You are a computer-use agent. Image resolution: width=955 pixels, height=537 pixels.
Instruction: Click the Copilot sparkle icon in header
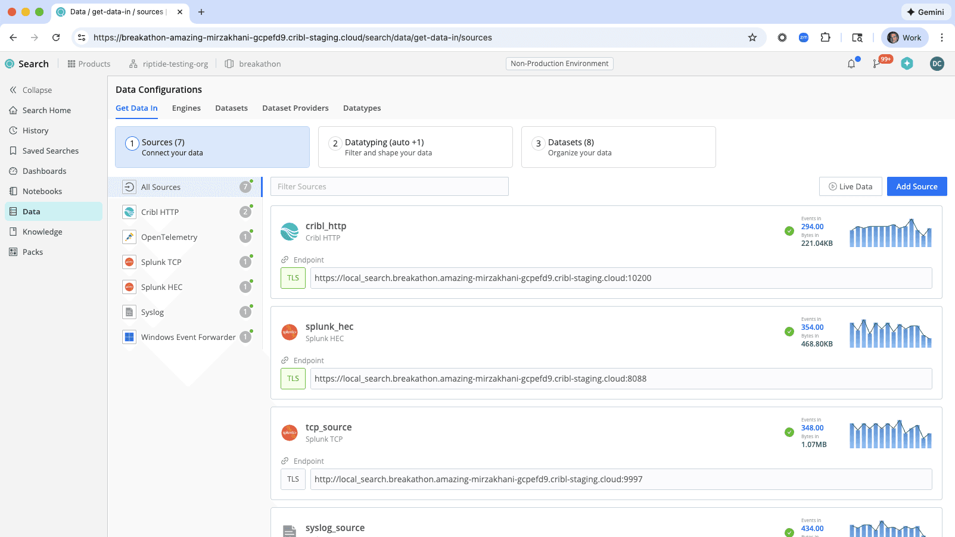coord(907,64)
